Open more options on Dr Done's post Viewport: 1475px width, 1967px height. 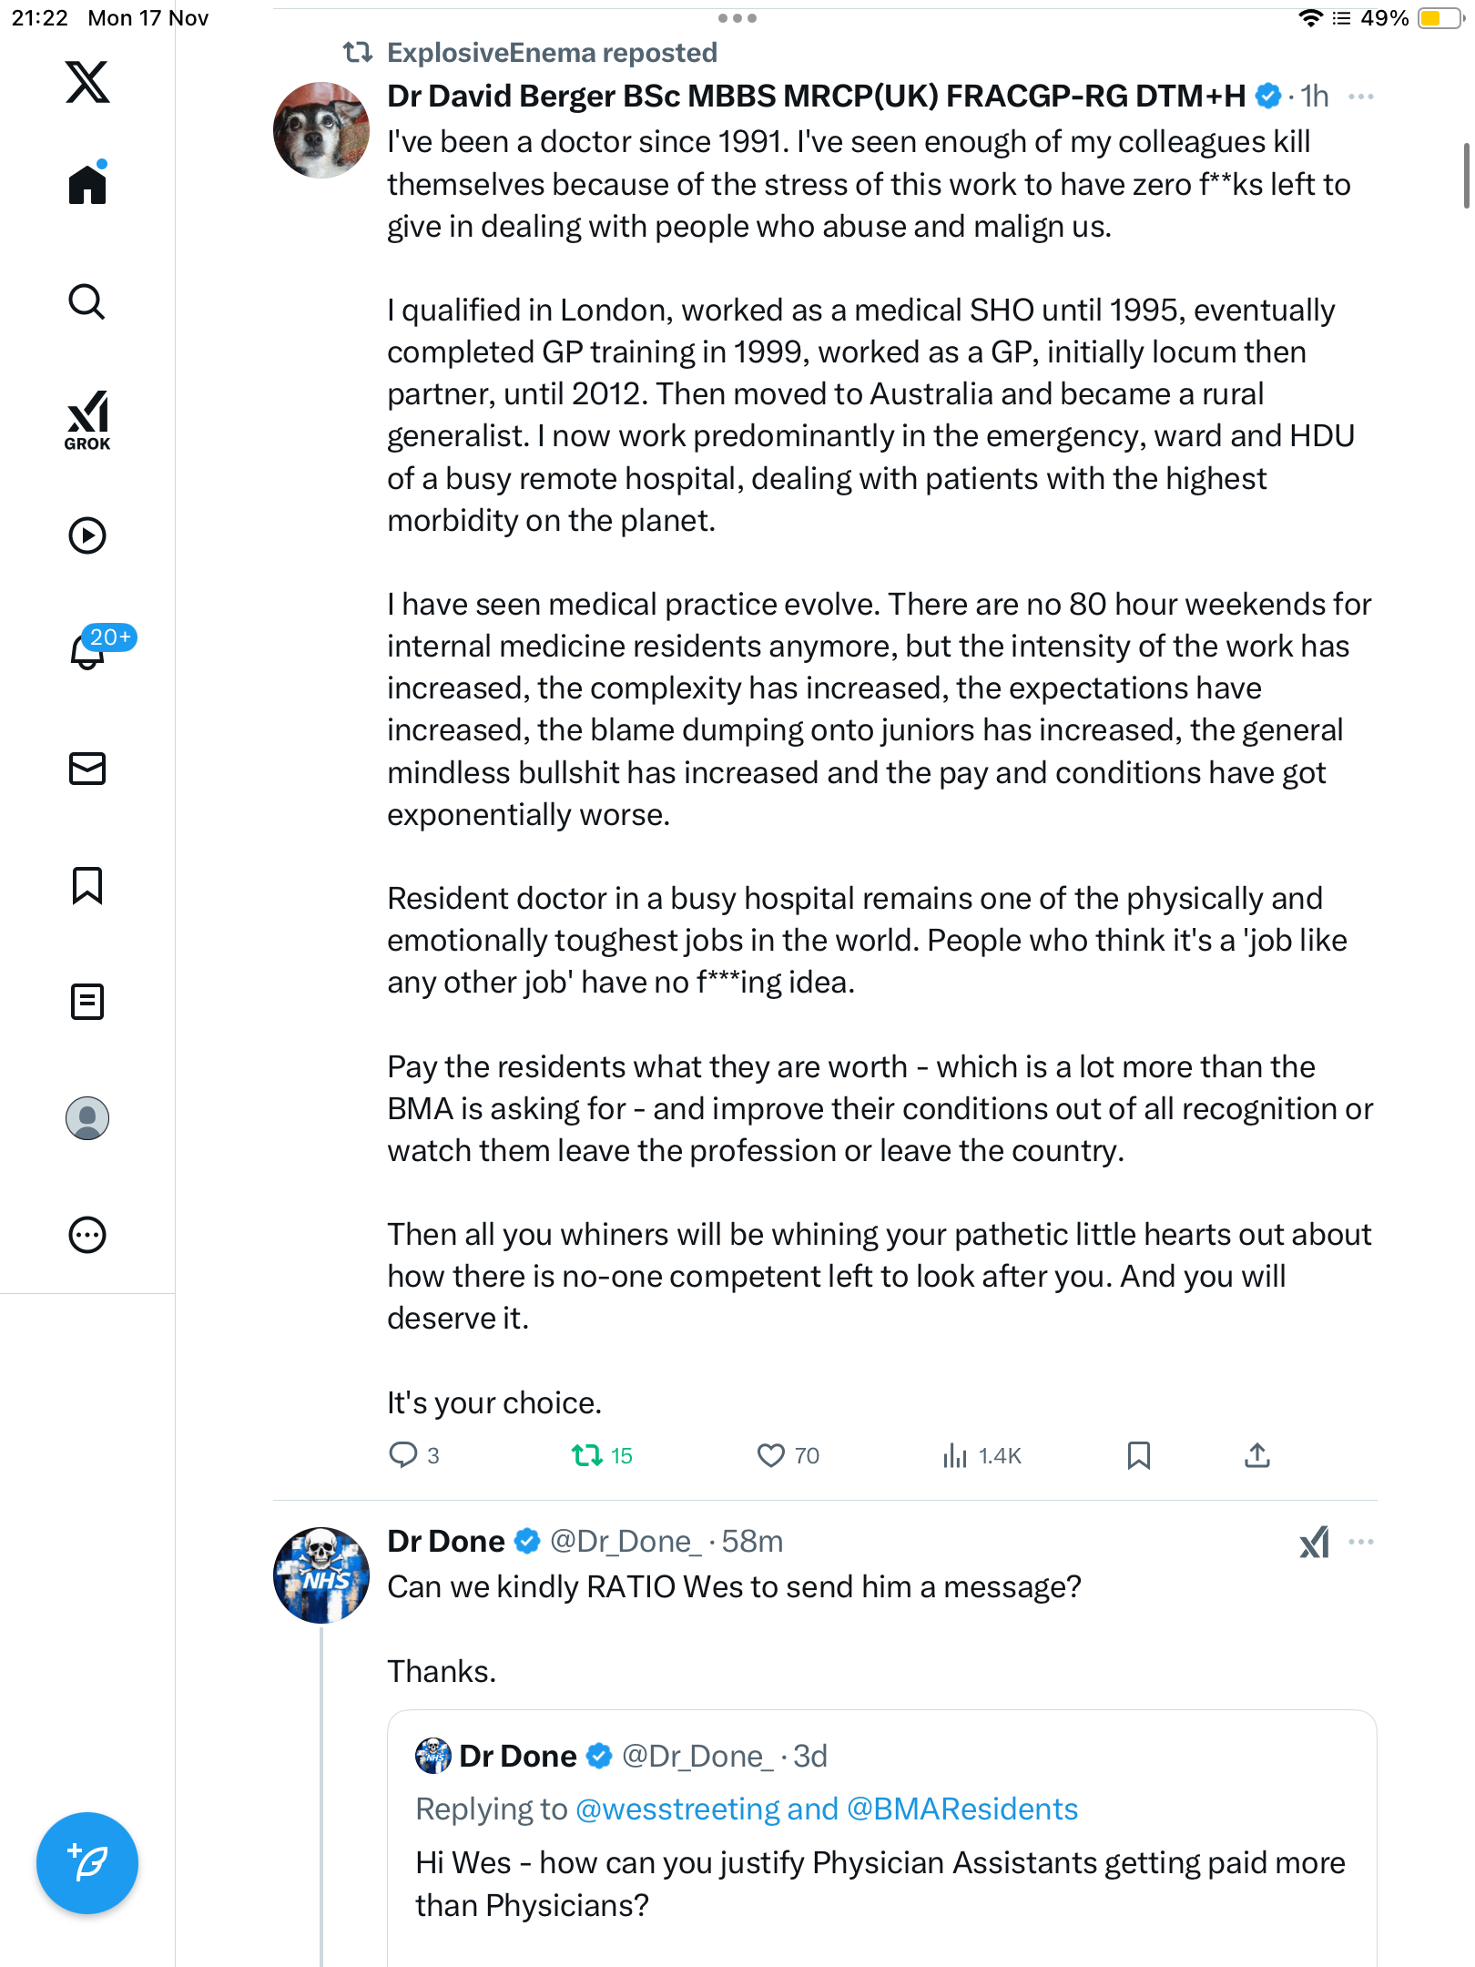tap(1360, 1542)
